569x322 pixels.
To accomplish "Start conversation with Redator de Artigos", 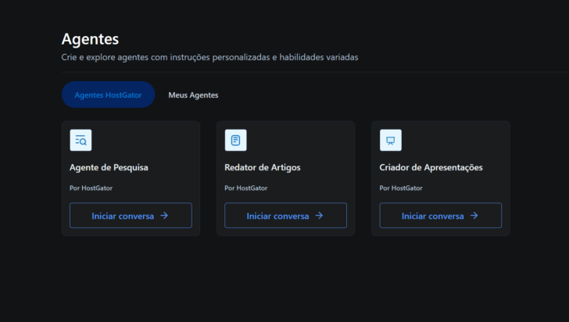I will (285, 216).
